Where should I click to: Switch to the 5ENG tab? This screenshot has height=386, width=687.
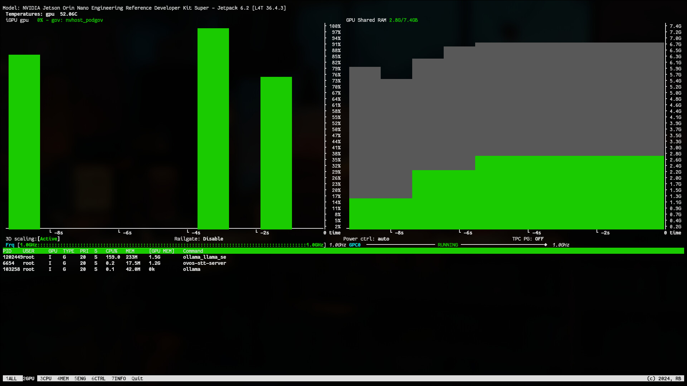[x=80, y=378]
